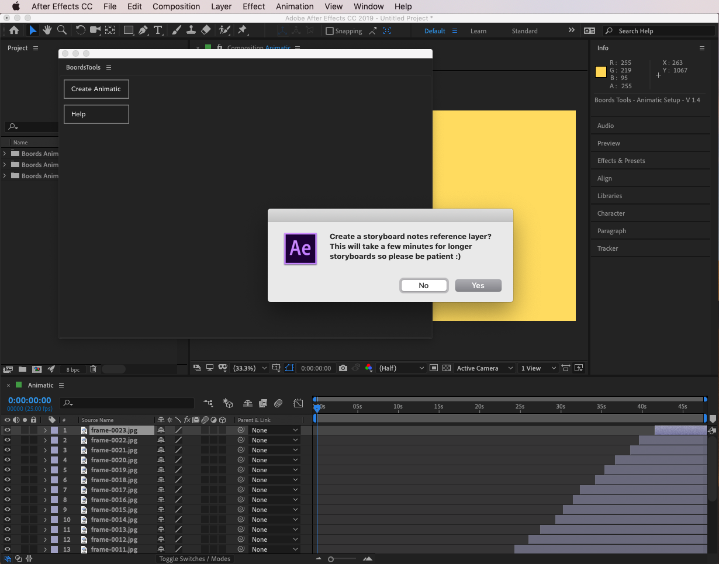
Task: Expand layer frame-0023.jpg properties
Action: (x=45, y=430)
